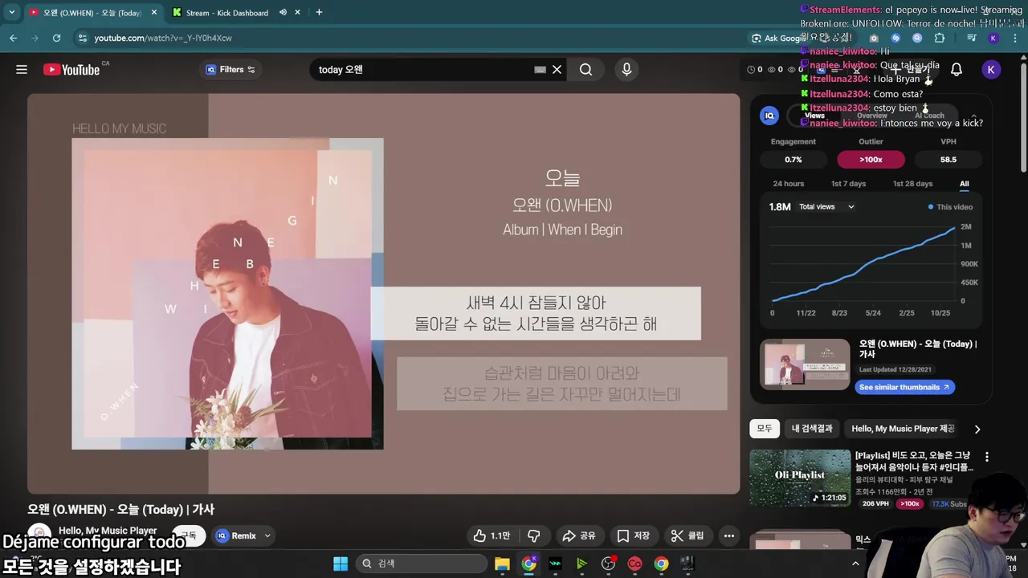Viewport: 1028px width, 578px height.
Task: Open File Explorer from taskbar
Action: pos(502,564)
